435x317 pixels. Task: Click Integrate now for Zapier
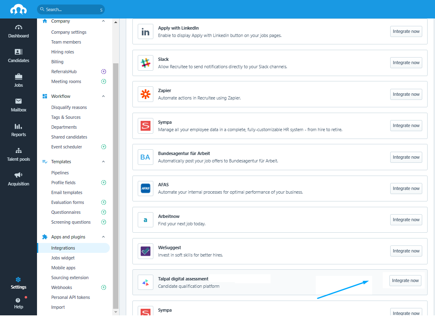coord(406,94)
